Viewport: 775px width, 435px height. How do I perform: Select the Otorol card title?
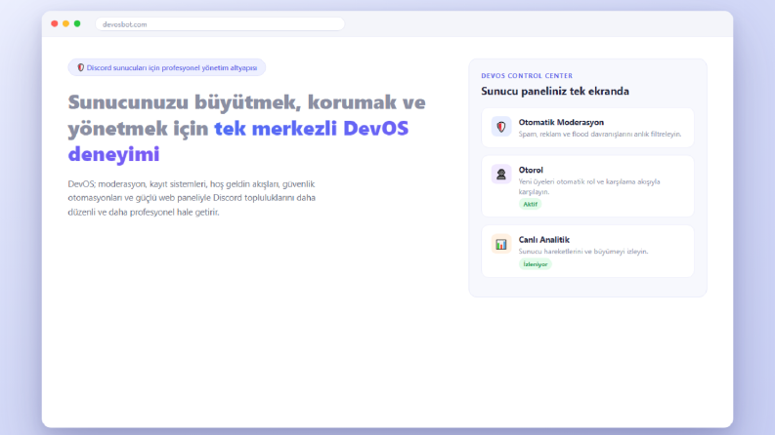[531, 170]
